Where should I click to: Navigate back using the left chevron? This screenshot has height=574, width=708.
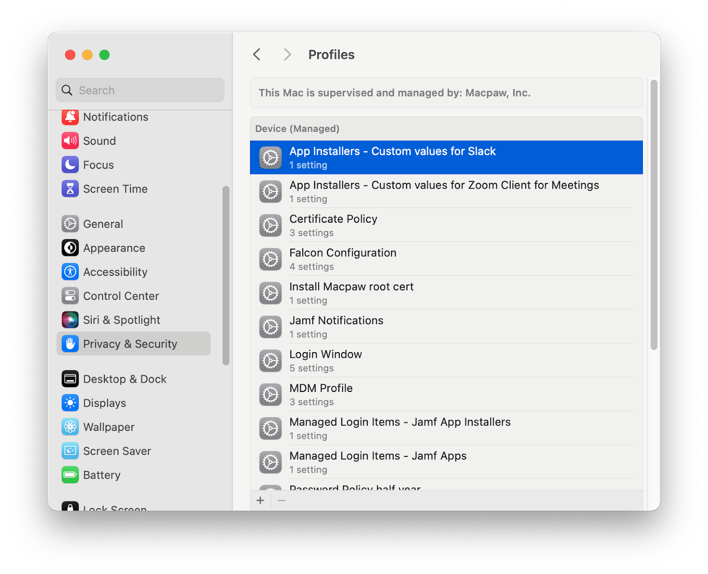pos(257,54)
